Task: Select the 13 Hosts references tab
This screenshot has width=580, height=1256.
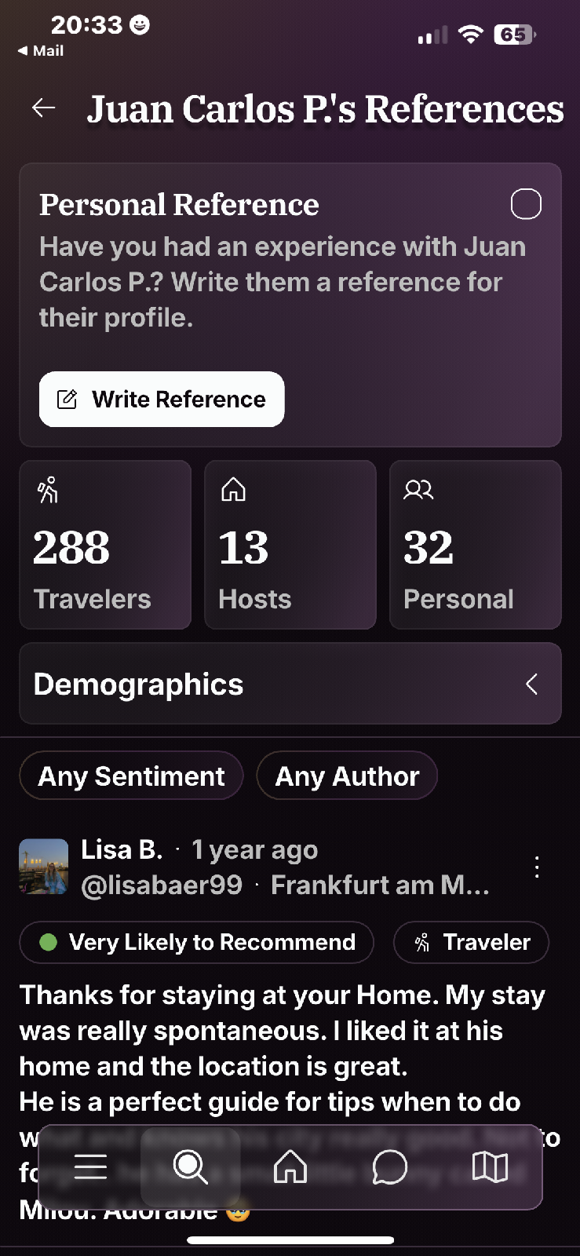Action: pyautogui.click(x=290, y=545)
